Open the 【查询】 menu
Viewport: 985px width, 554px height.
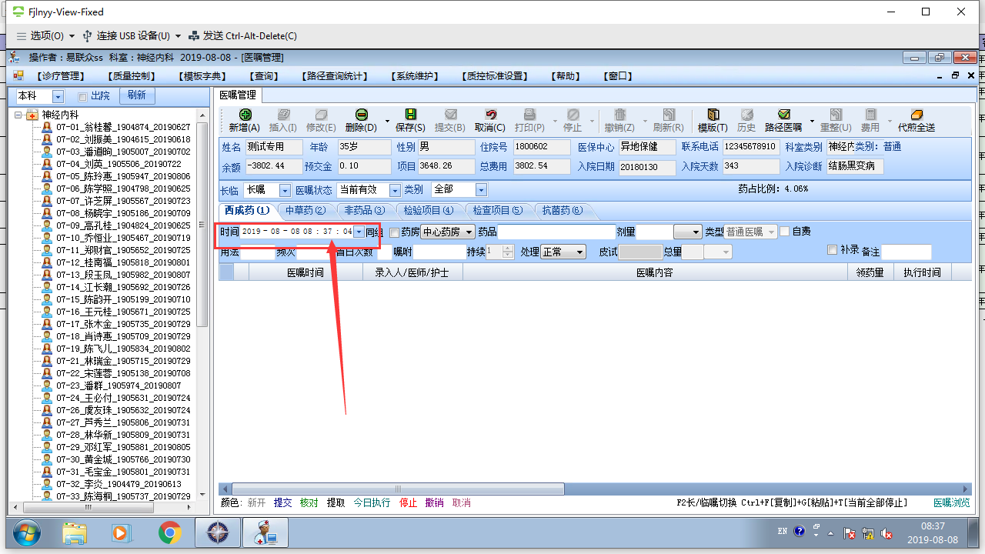[x=264, y=76]
